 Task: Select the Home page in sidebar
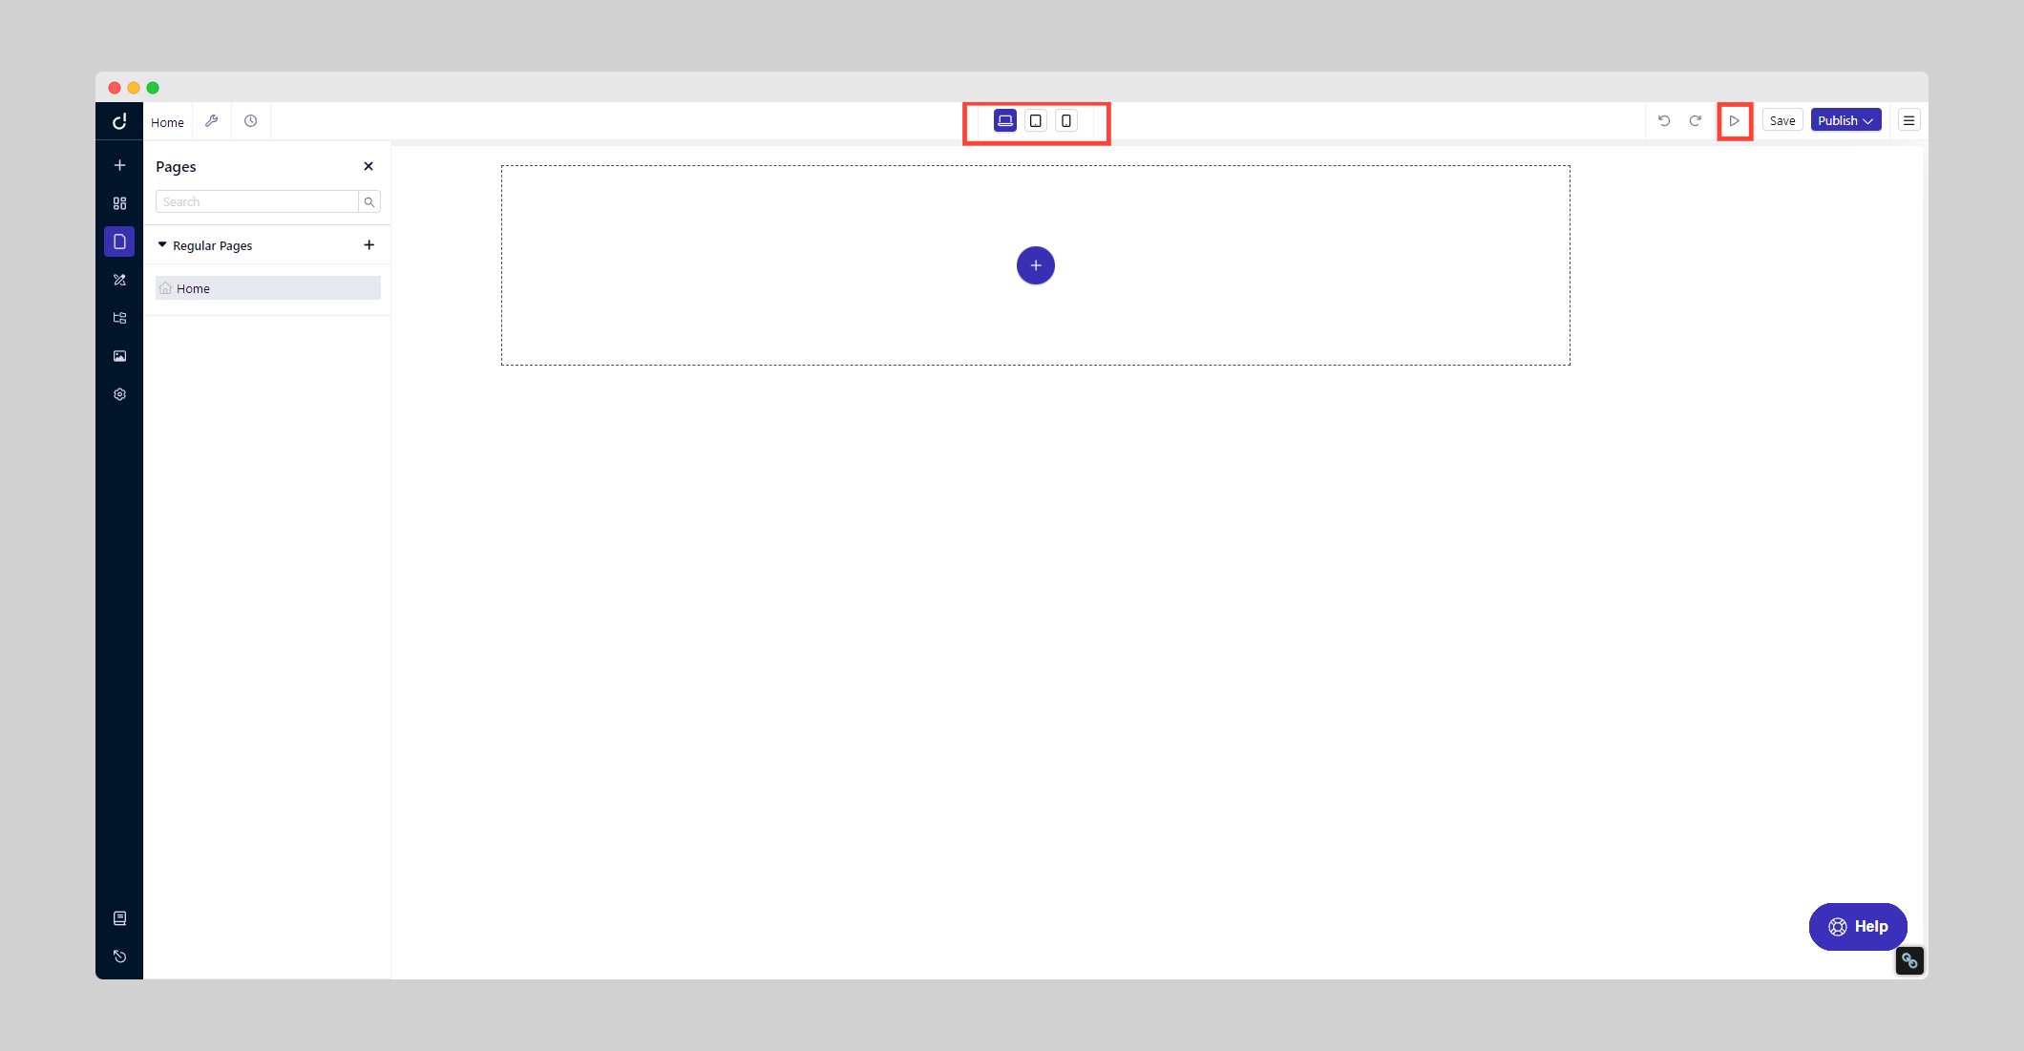[266, 288]
